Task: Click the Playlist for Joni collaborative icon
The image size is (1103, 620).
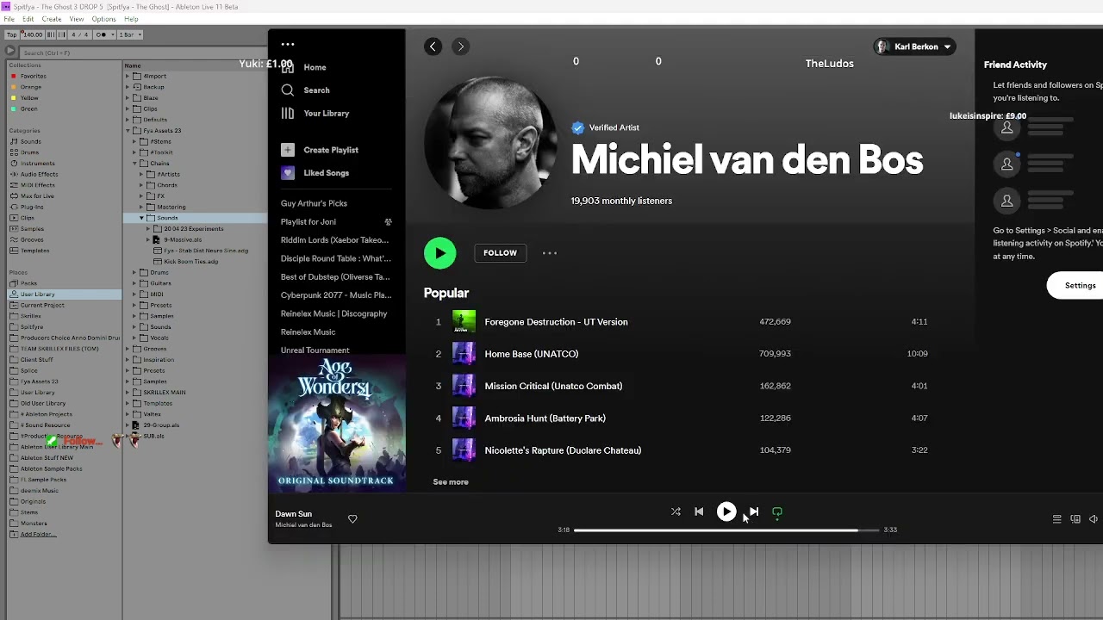Action: coord(388,222)
